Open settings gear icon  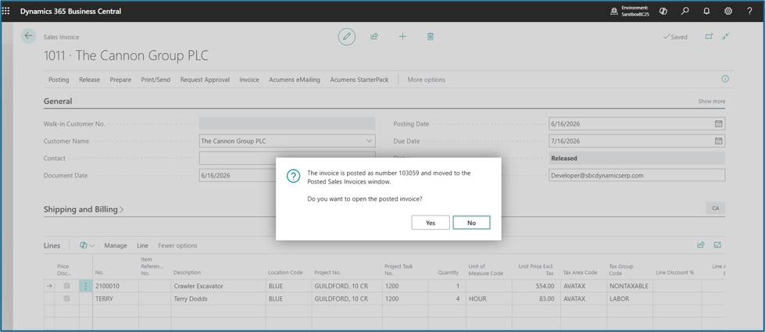pos(728,11)
